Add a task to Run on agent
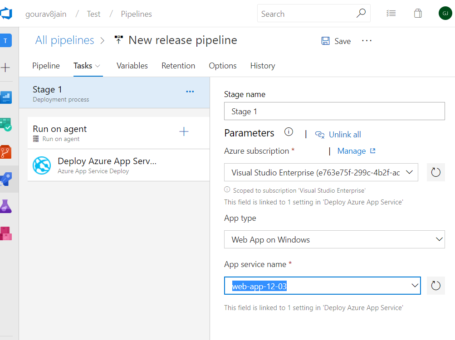The image size is (455, 340). (184, 132)
